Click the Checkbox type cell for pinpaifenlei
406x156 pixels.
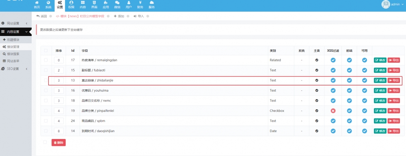point(277,111)
